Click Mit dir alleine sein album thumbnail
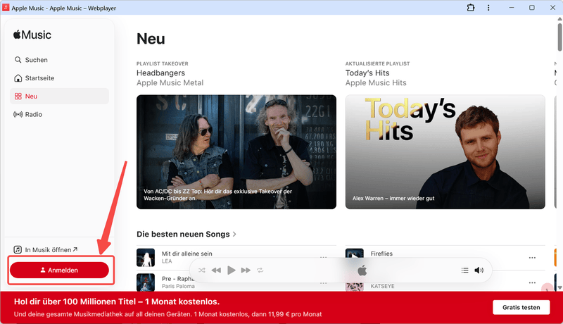This screenshot has height=324, width=563. pos(146,258)
